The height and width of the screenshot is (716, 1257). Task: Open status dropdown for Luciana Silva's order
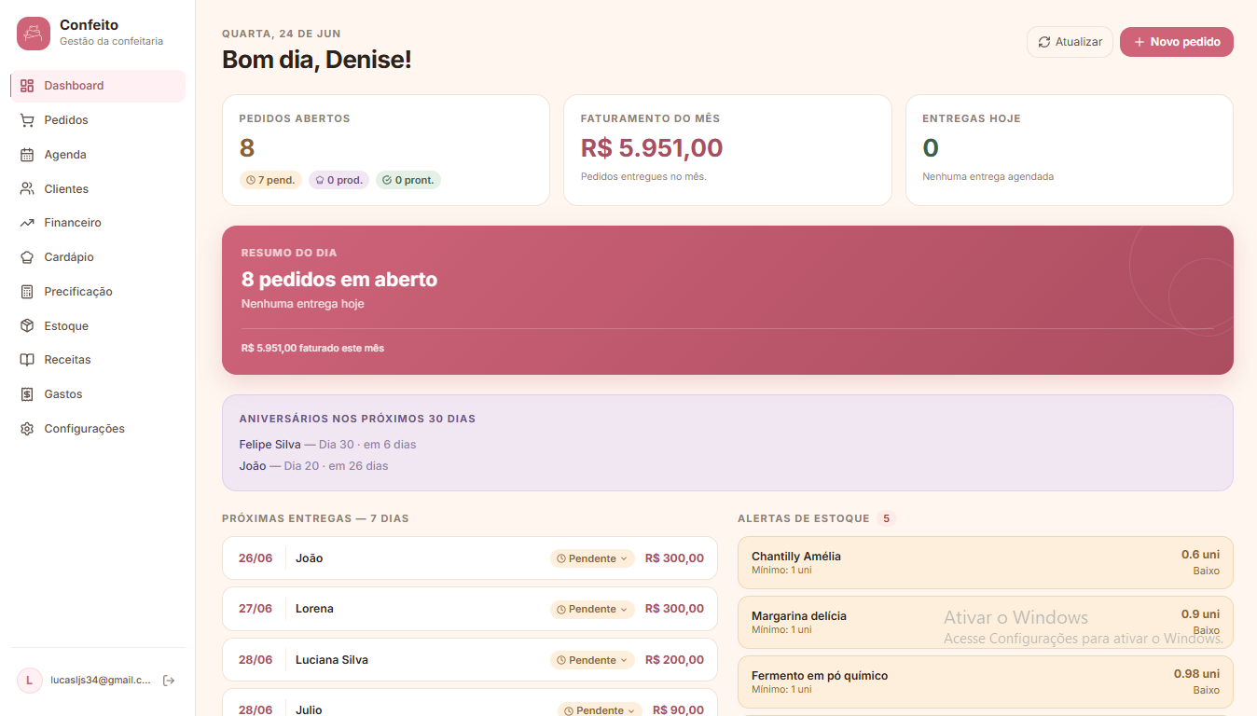[592, 660]
